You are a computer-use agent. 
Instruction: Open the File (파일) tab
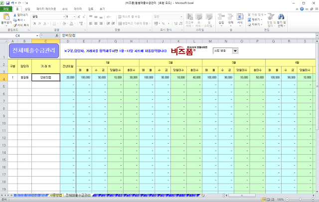tap(6, 9)
